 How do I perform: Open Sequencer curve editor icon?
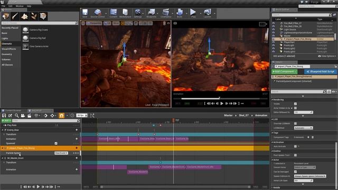[92, 116]
